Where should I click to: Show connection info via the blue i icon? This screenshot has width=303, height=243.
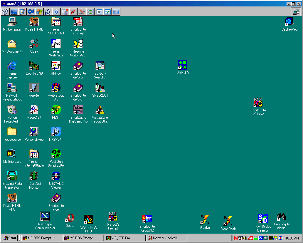(56, 12)
